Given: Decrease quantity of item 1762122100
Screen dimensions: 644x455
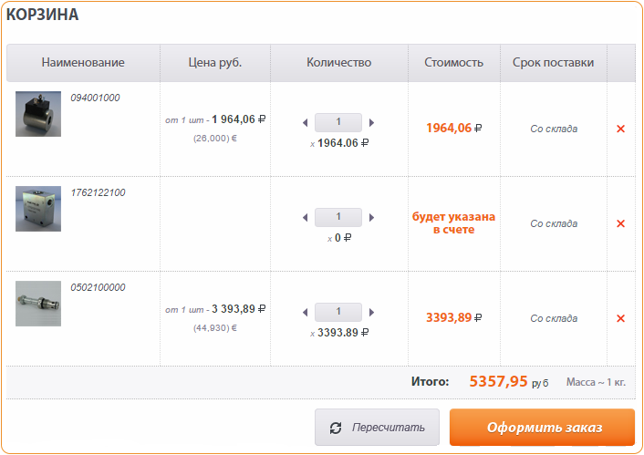Looking at the screenshot, I should (305, 217).
